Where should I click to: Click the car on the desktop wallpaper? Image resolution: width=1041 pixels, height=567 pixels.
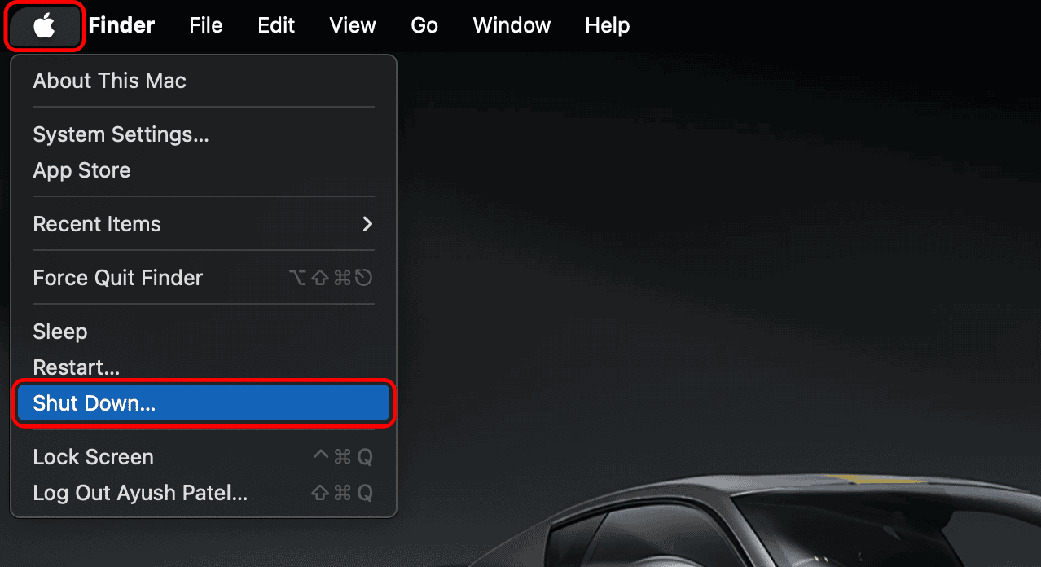point(784,521)
